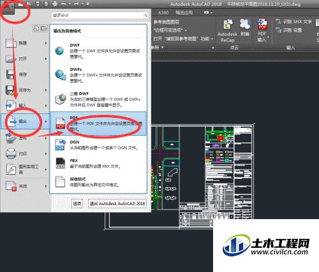This screenshot has width=319, height=272.
Task: Click the DWFx globe export icon
Action: point(61,75)
